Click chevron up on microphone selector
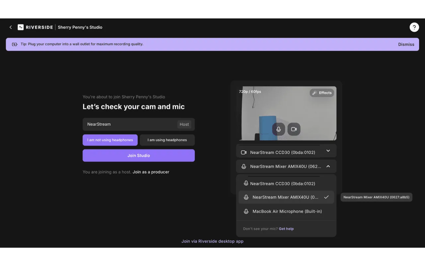The image size is (425, 266). (x=328, y=166)
